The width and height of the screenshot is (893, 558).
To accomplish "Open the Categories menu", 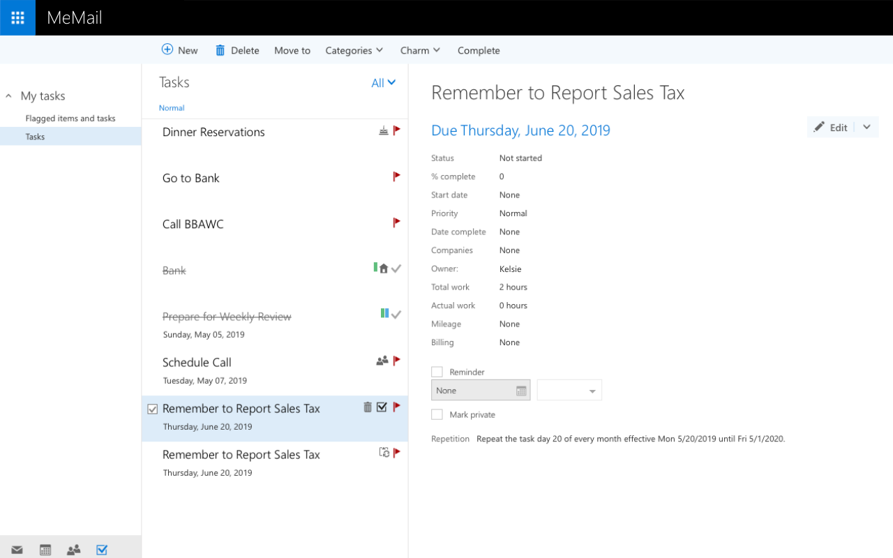I will 353,50.
